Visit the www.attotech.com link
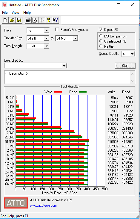This screenshot has height=219, width=140. pyautogui.click(x=43, y=206)
